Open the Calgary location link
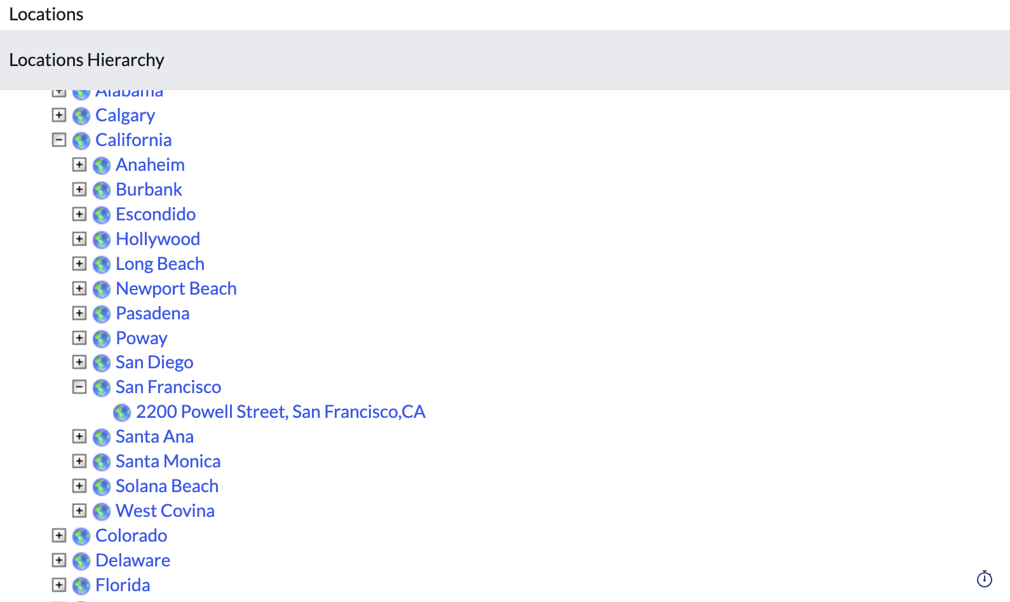Viewport: 1010px width, 602px height. (125, 116)
